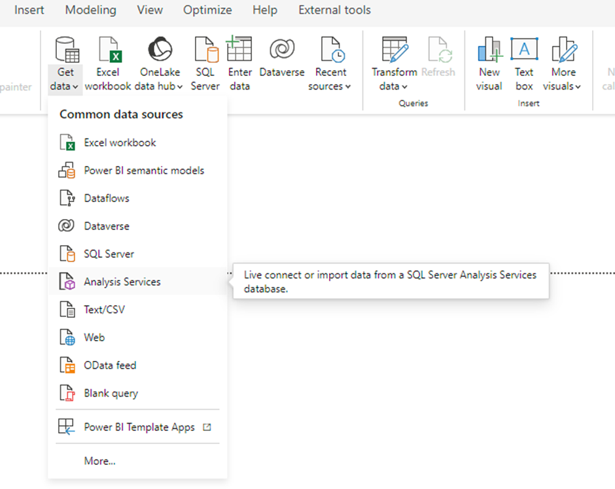Viewport: 615px width, 489px height.
Task: Switch to the Modeling ribbon tab
Action: 90,10
